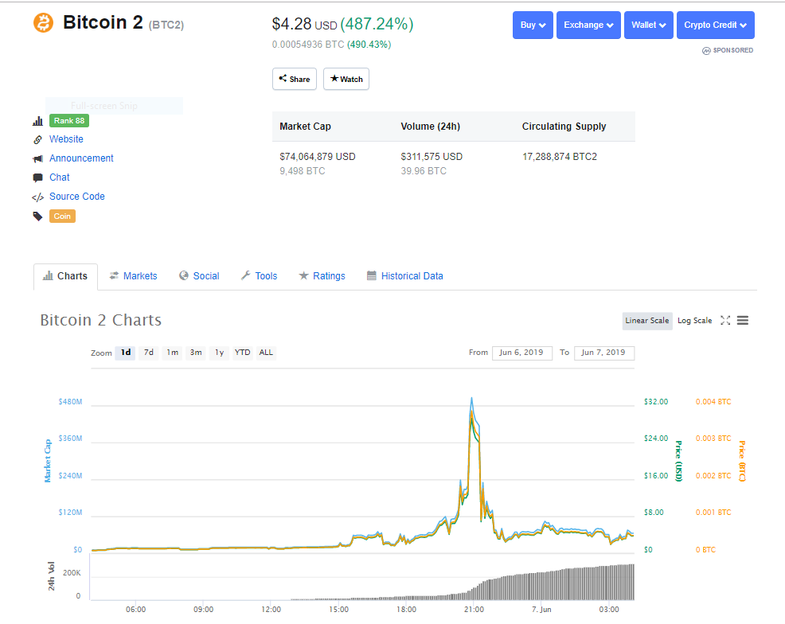Open the Announcement link
785x624 pixels.
[x=81, y=158]
